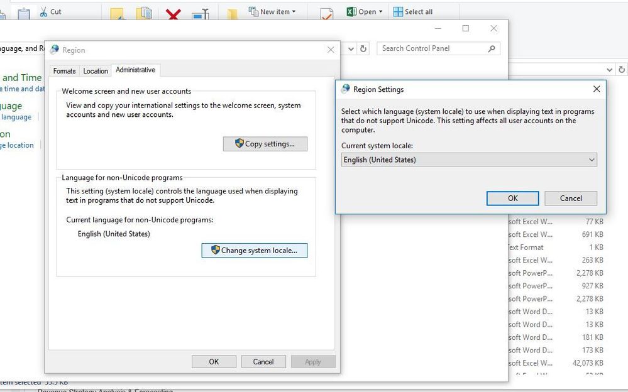Switch to the Formats tab

coord(63,71)
